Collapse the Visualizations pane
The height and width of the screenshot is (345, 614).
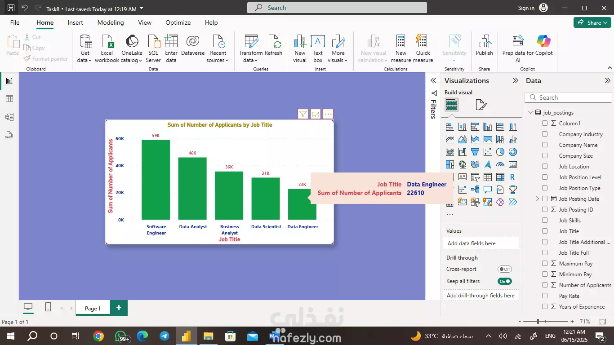point(516,81)
